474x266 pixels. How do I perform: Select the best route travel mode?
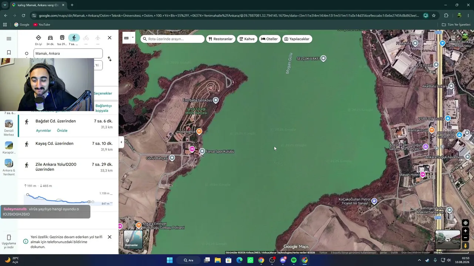coord(39,40)
